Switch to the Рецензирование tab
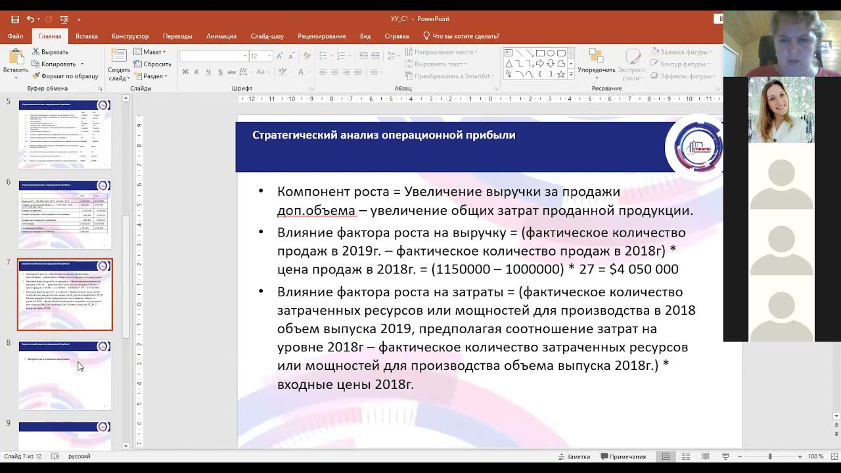This screenshot has height=473, width=841. click(x=322, y=36)
